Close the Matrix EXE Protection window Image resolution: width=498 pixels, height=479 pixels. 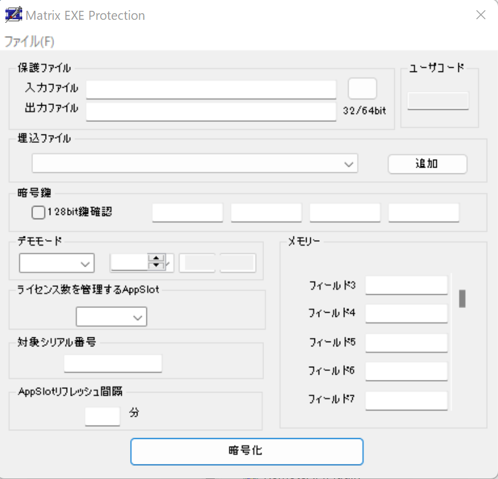click(481, 14)
